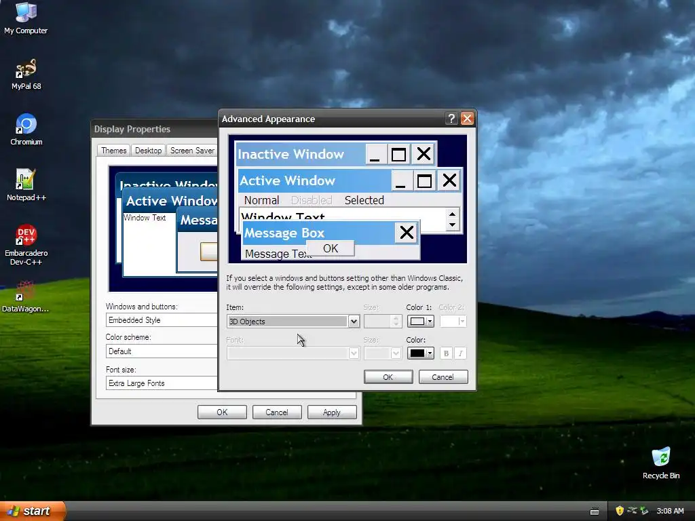Select the Embarcadero Dev-C++ desktop shortcut
The width and height of the screenshot is (695, 521).
click(26, 244)
